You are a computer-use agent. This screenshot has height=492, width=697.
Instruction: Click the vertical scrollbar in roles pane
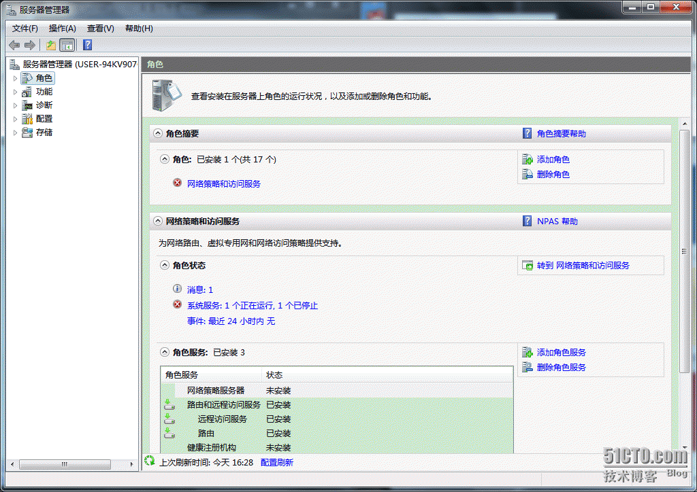pyautogui.click(x=684, y=250)
